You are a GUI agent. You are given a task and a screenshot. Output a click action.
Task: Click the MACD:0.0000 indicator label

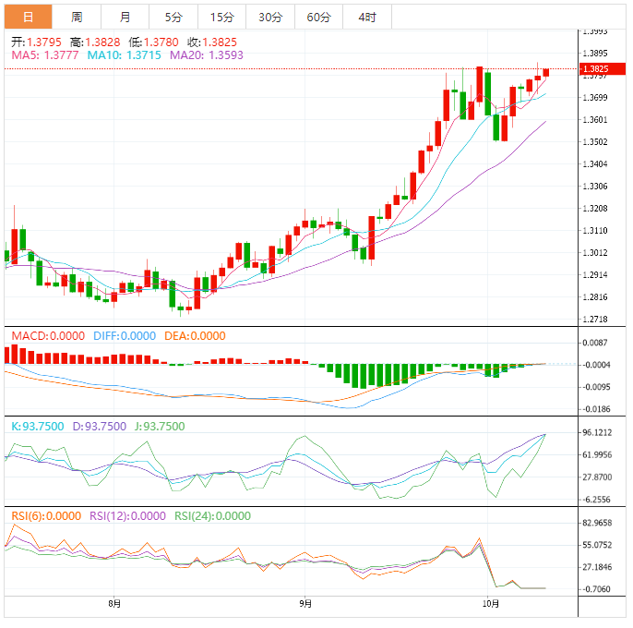(48, 336)
